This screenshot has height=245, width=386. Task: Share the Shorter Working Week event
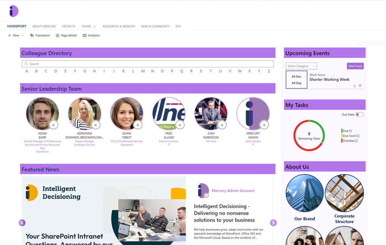(360, 85)
